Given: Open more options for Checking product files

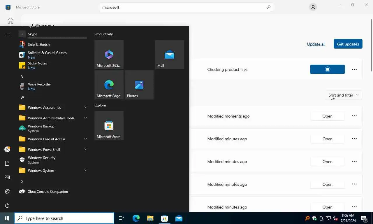Looking at the screenshot, I should 354,69.
